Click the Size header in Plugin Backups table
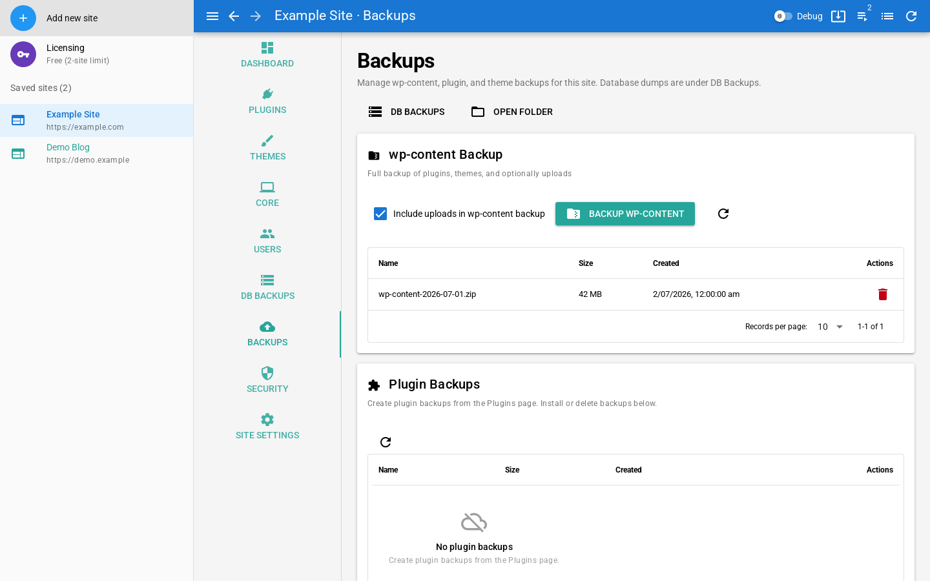Screen dimensions: 930x581 click(x=512, y=470)
